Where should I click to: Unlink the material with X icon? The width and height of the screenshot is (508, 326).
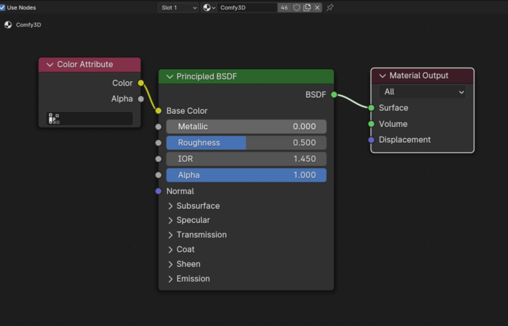317,8
